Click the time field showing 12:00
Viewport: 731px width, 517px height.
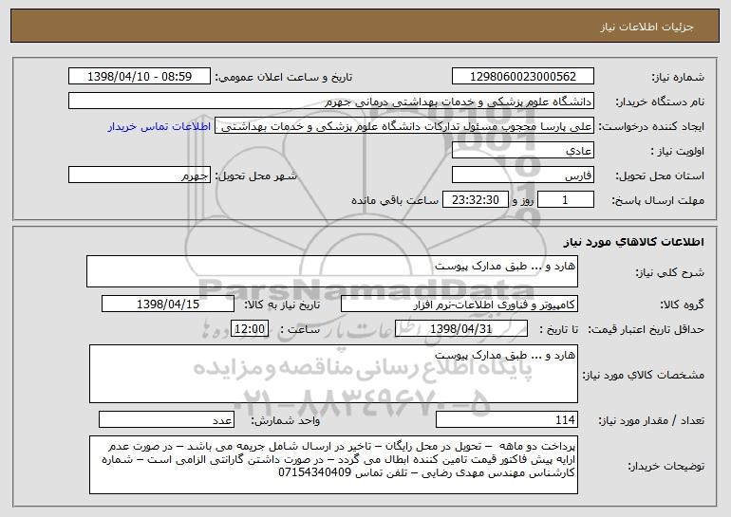[x=250, y=329]
